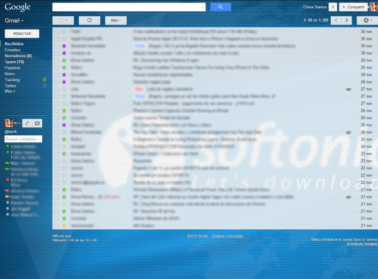Image resolution: width=378 pixels, height=279 pixels.
Task: Select the 23 nov email with green star
Action: [57, 154]
